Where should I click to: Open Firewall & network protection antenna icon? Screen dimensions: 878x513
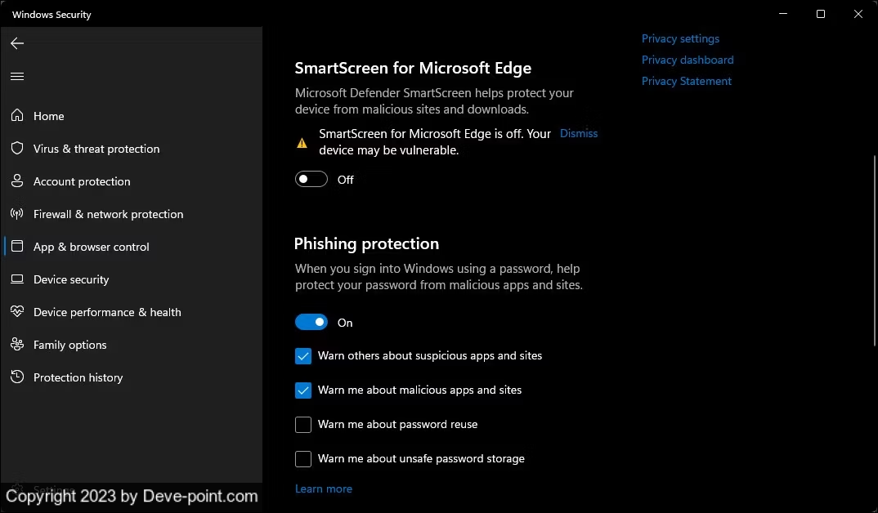point(17,214)
